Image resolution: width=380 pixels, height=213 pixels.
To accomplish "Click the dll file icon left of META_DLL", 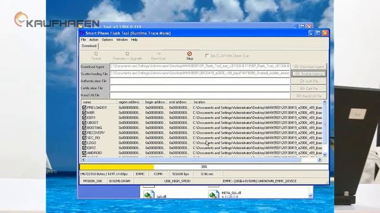I will pos(149,195).
